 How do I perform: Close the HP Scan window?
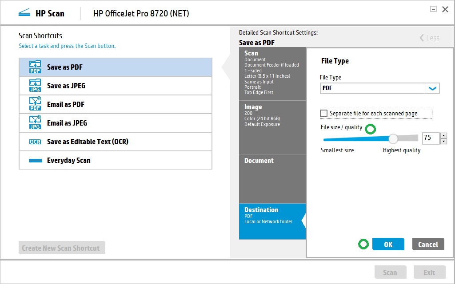(445, 9)
